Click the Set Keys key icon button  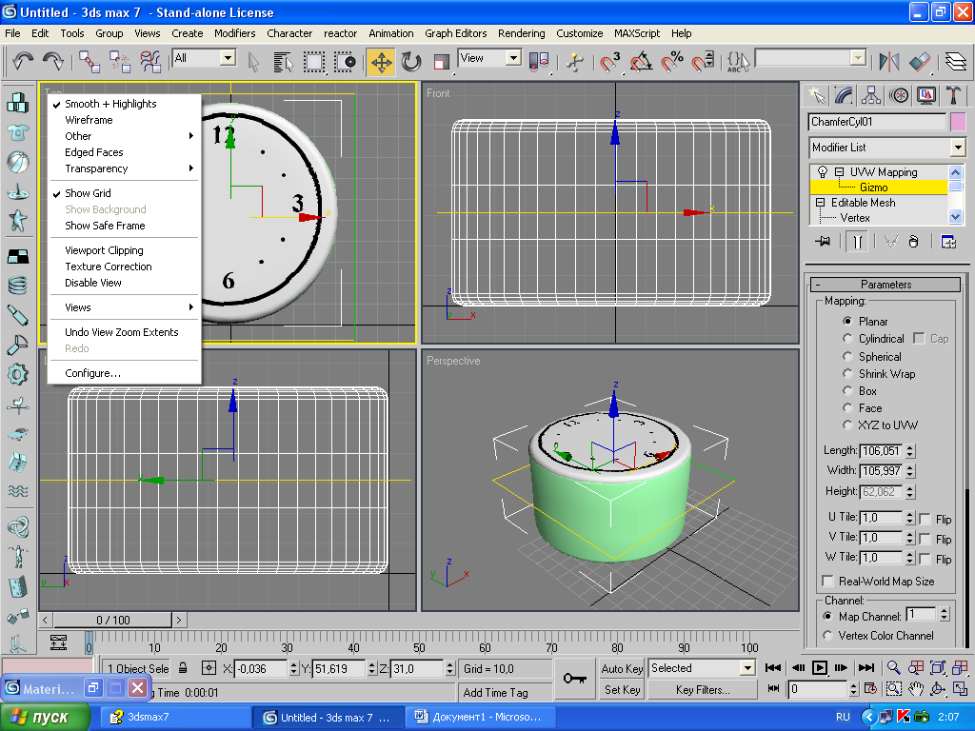(574, 679)
